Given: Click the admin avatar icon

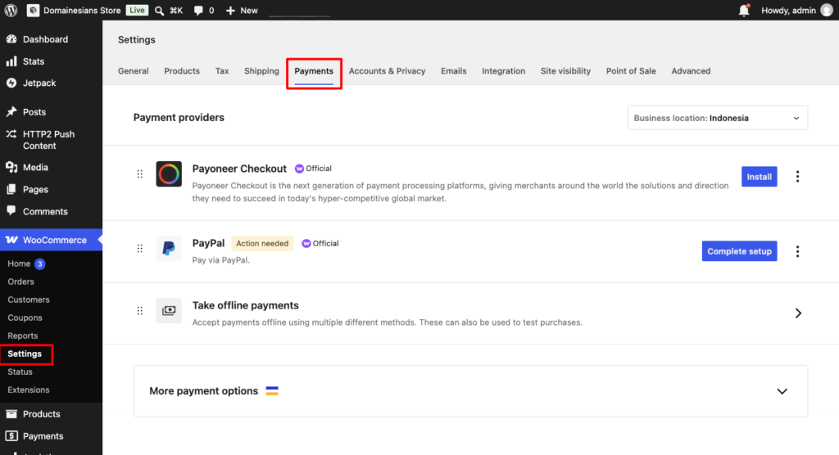Looking at the screenshot, I should click(x=827, y=10).
